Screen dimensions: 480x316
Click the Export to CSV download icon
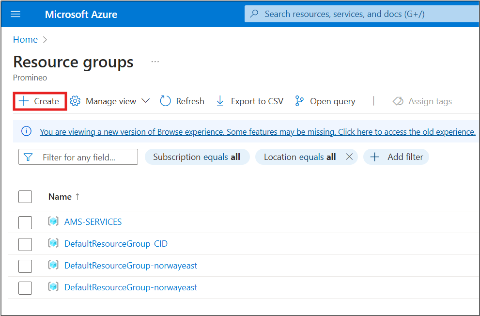click(x=220, y=101)
